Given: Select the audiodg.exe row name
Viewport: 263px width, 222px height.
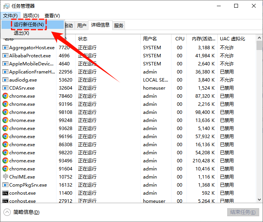Looking at the screenshot, I should pyautogui.click(x=23, y=80).
